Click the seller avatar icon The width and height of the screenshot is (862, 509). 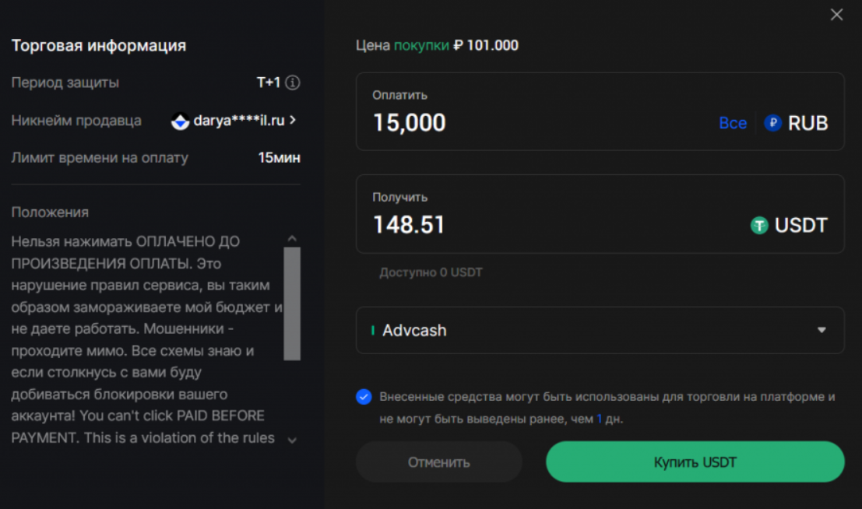point(180,121)
